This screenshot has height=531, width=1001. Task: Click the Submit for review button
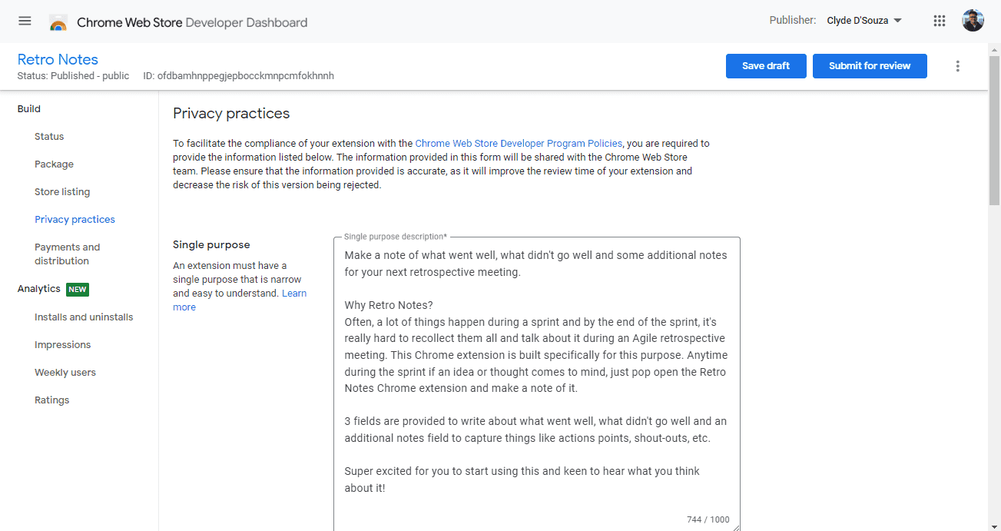coord(870,66)
